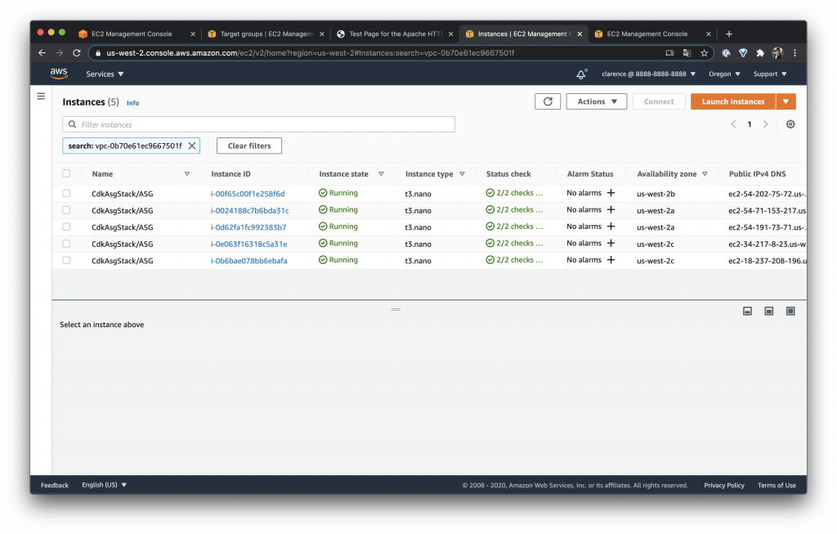Open instance link i-00f65c00f1e258f6d
Screen dimensions: 837x534
(248, 194)
